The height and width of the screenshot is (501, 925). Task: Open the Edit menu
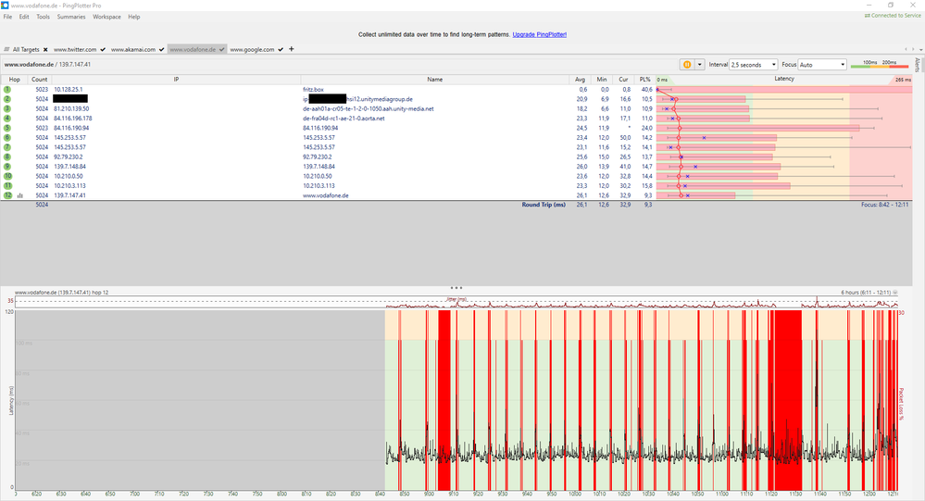click(x=24, y=17)
